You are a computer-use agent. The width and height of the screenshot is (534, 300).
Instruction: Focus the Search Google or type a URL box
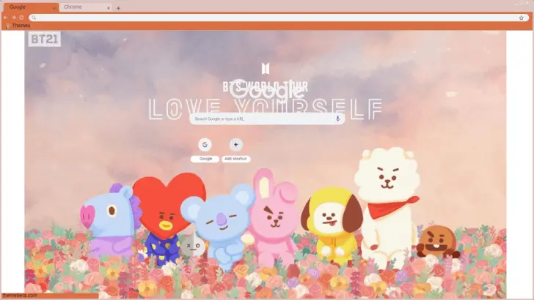coord(260,119)
